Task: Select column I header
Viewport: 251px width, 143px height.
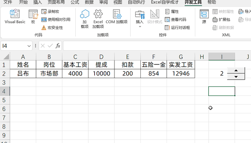Action: click(222, 57)
